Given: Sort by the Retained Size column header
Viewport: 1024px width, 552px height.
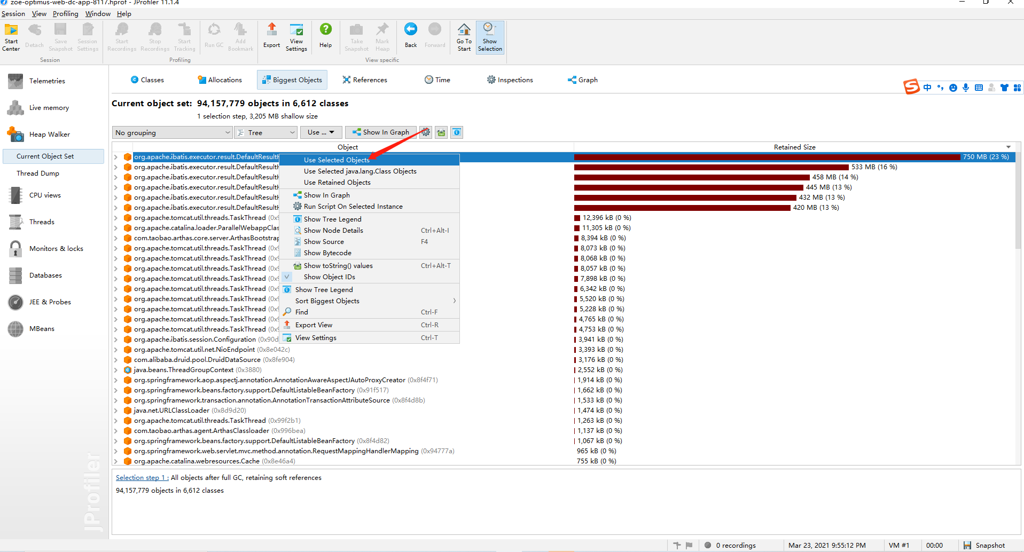Looking at the screenshot, I should click(x=794, y=147).
